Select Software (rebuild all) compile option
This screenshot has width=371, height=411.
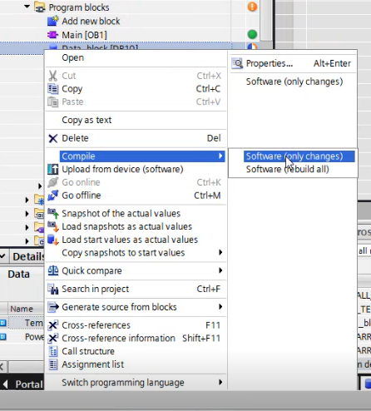click(288, 169)
